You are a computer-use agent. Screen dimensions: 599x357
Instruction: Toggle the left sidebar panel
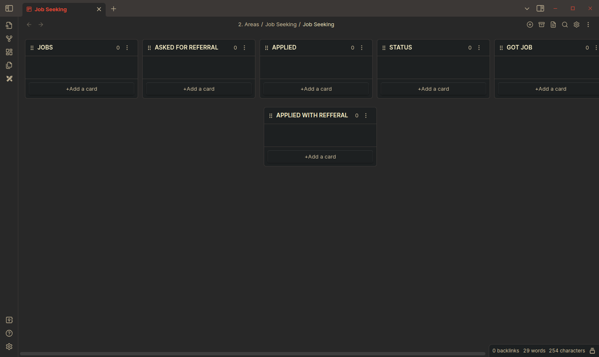tap(9, 8)
